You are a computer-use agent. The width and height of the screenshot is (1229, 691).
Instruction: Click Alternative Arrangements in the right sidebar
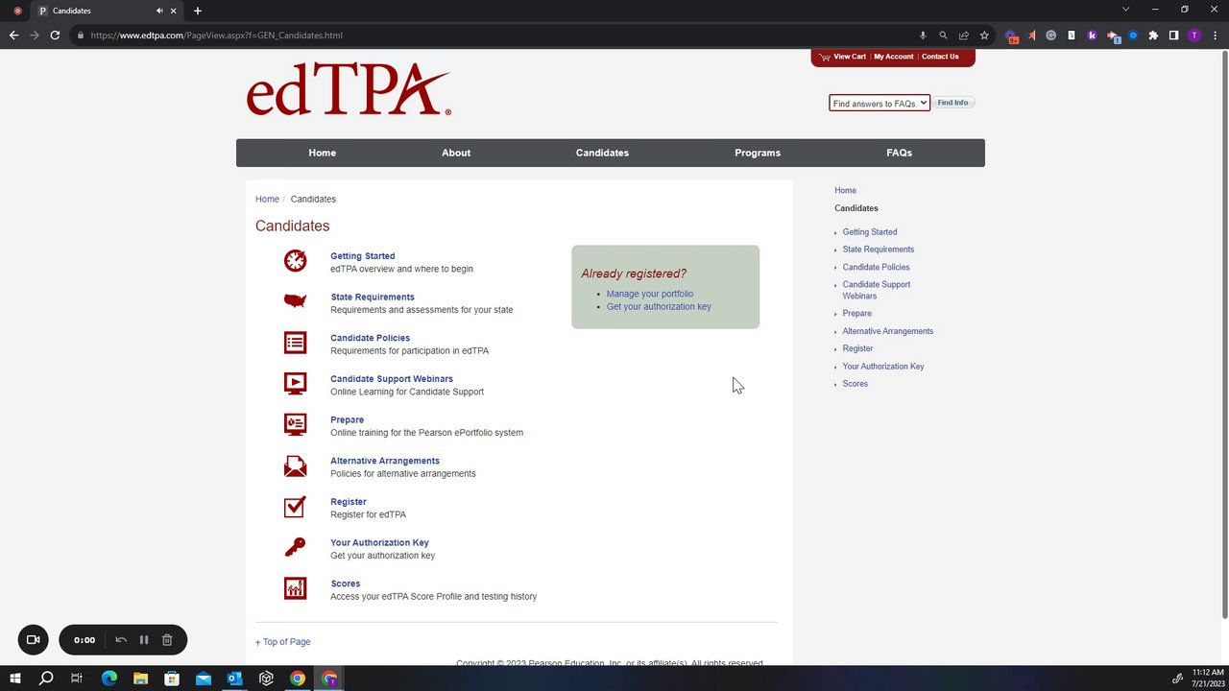pyautogui.click(x=888, y=331)
